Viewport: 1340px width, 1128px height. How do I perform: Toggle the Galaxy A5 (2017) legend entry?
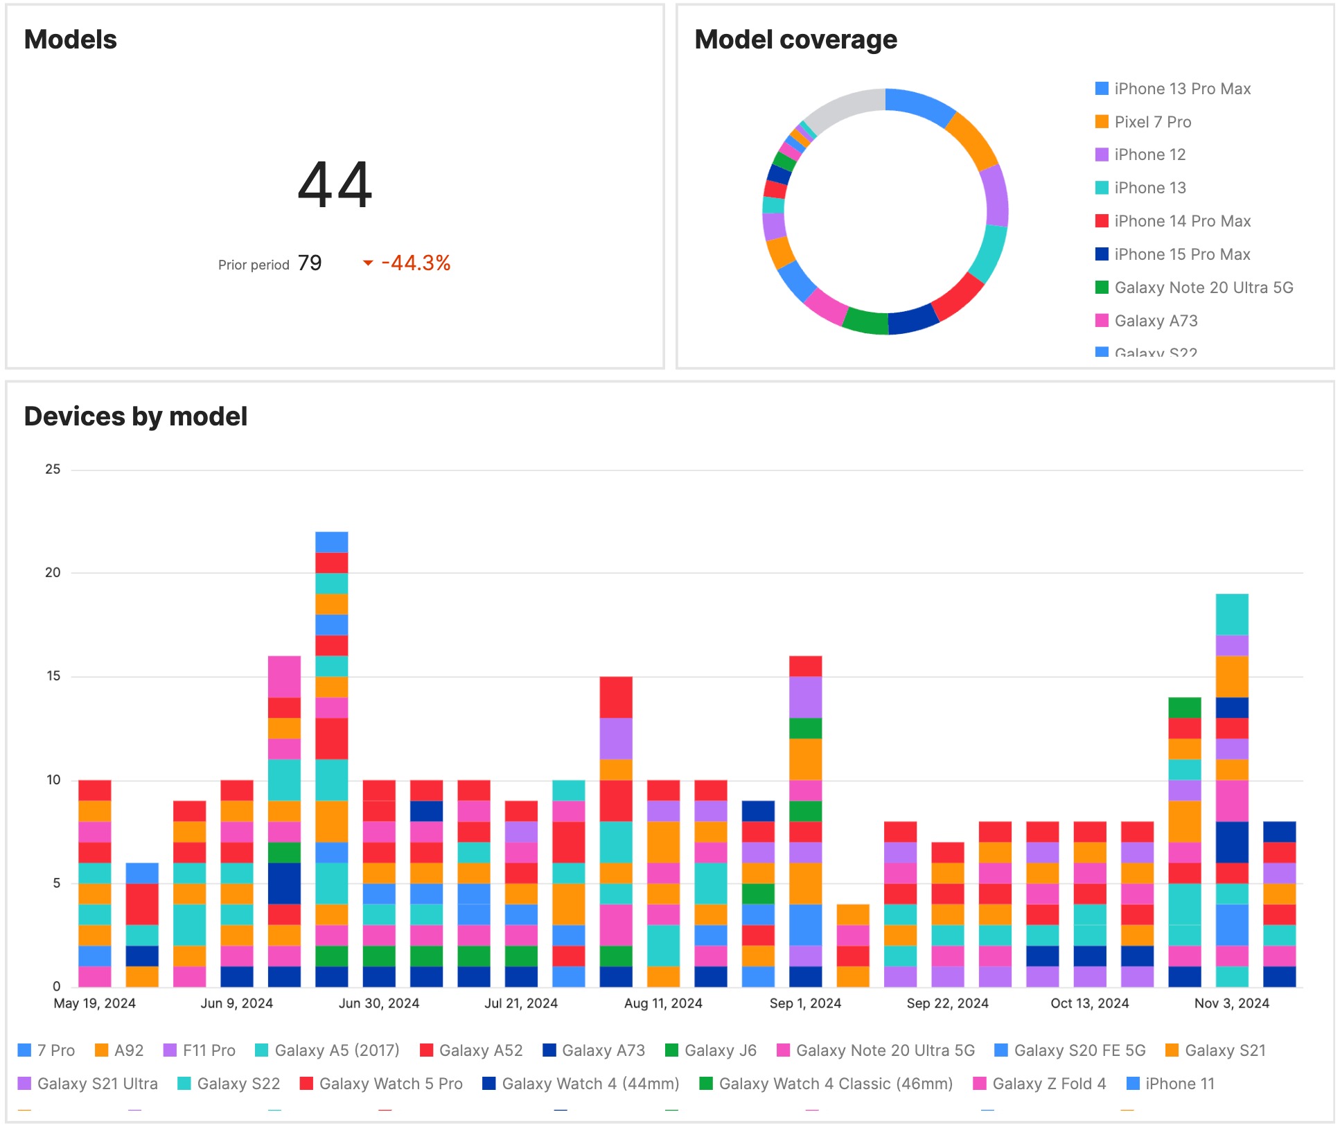(x=336, y=1050)
